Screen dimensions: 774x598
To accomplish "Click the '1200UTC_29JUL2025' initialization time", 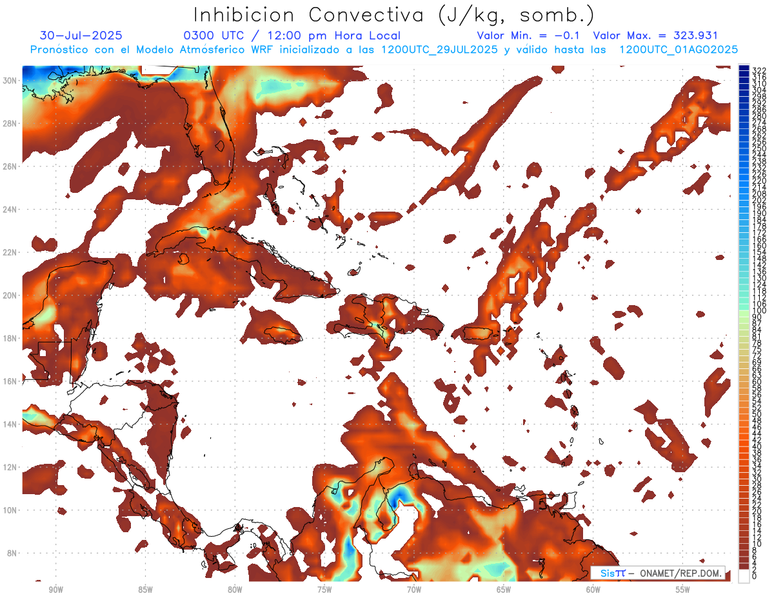I will point(440,50).
